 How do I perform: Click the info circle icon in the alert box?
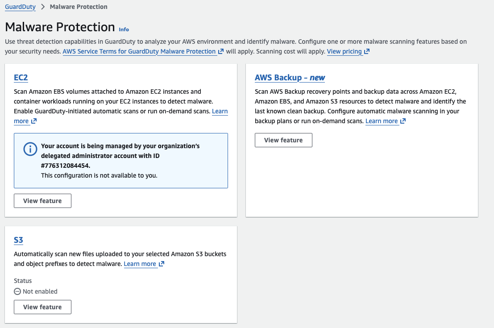pyautogui.click(x=30, y=150)
